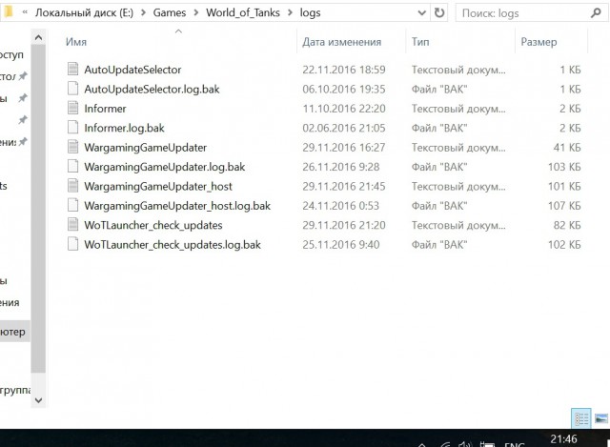Click the WoTLauncher_check_updates.log.bak file icon
Viewport: 610px width, 447px height.
72,244
